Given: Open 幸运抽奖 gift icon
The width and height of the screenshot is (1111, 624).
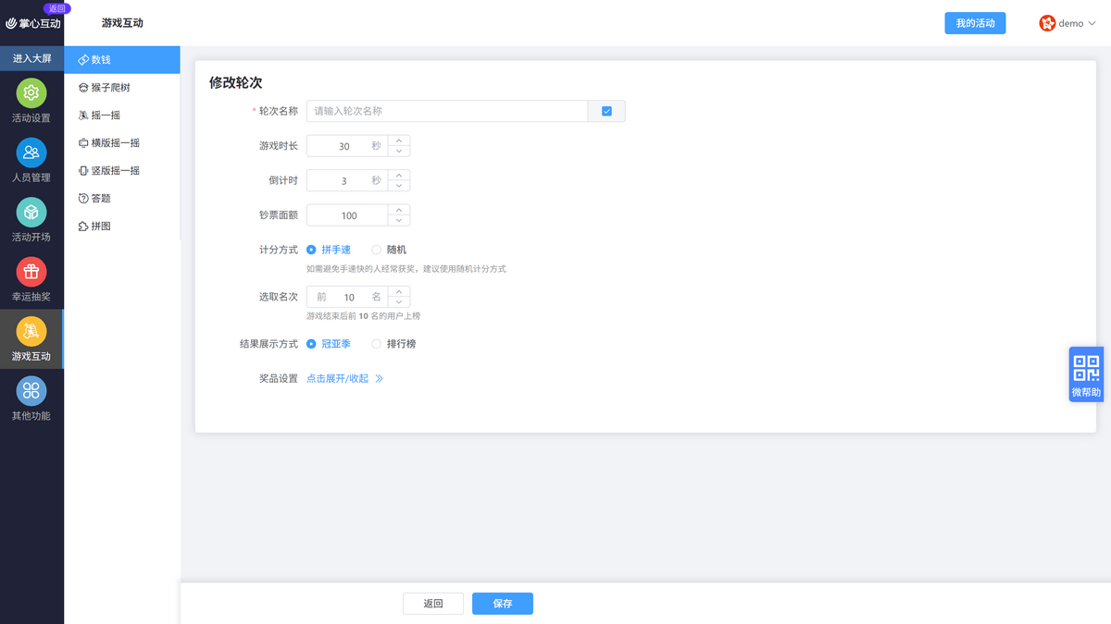Looking at the screenshot, I should [x=31, y=272].
